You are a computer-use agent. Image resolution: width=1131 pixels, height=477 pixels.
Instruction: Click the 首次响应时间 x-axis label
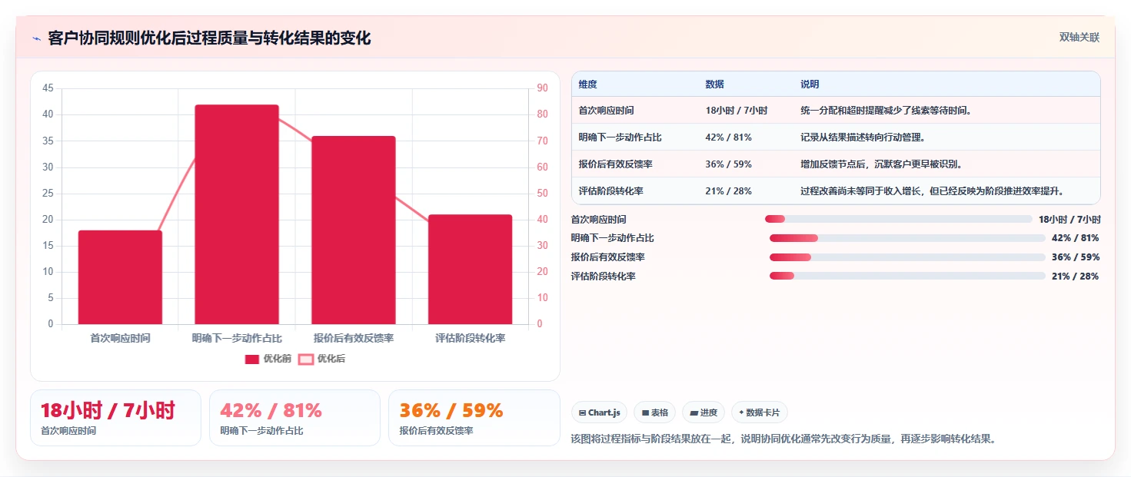(120, 338)
